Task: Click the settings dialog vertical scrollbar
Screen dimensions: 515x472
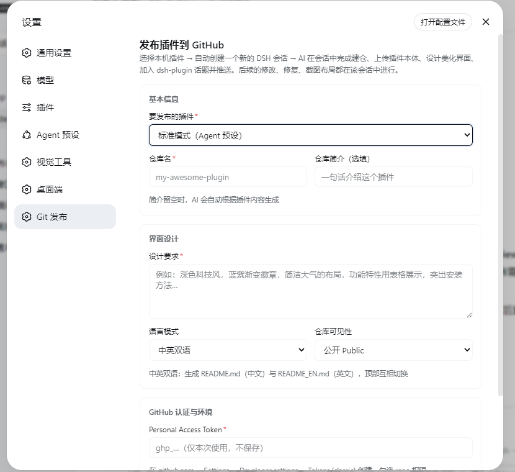Action: click(501, 216)
